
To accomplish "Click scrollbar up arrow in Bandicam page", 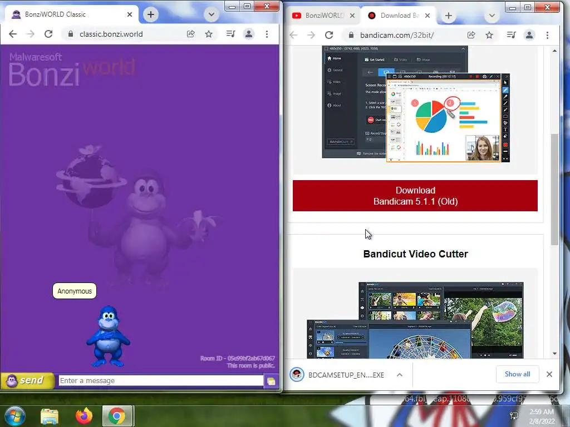I will pyautogui.click(x=554, y=51).
